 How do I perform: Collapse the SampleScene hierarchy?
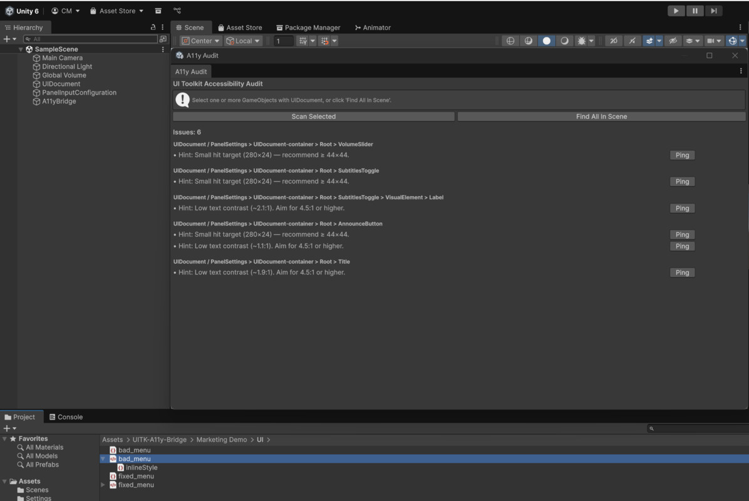coord(21,49)
